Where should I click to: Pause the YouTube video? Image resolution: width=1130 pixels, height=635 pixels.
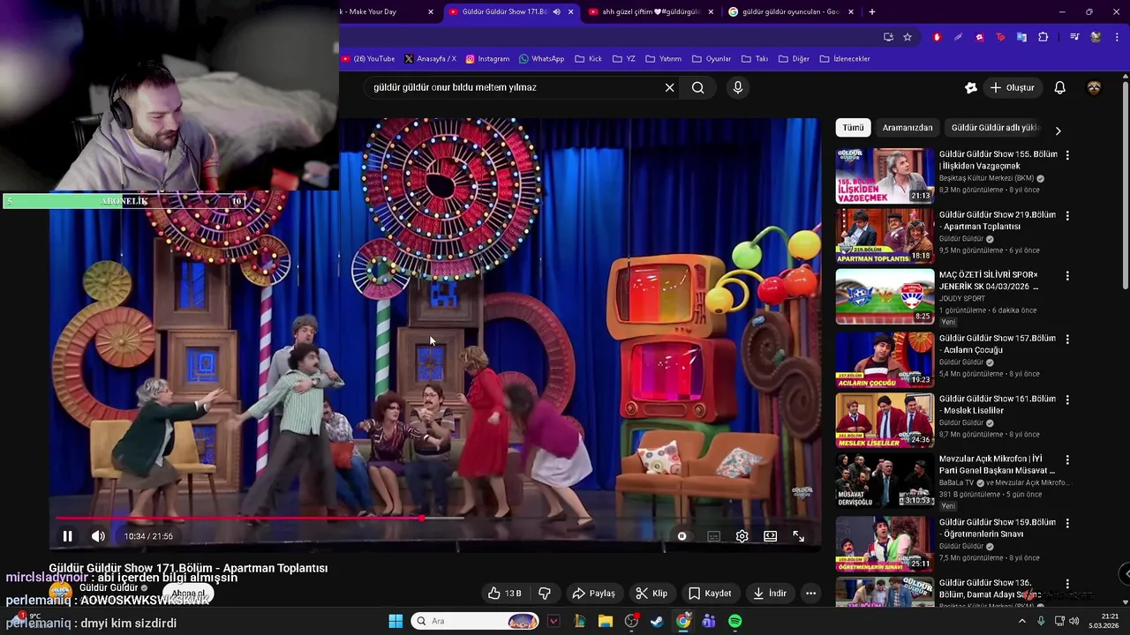coord(67,536)
